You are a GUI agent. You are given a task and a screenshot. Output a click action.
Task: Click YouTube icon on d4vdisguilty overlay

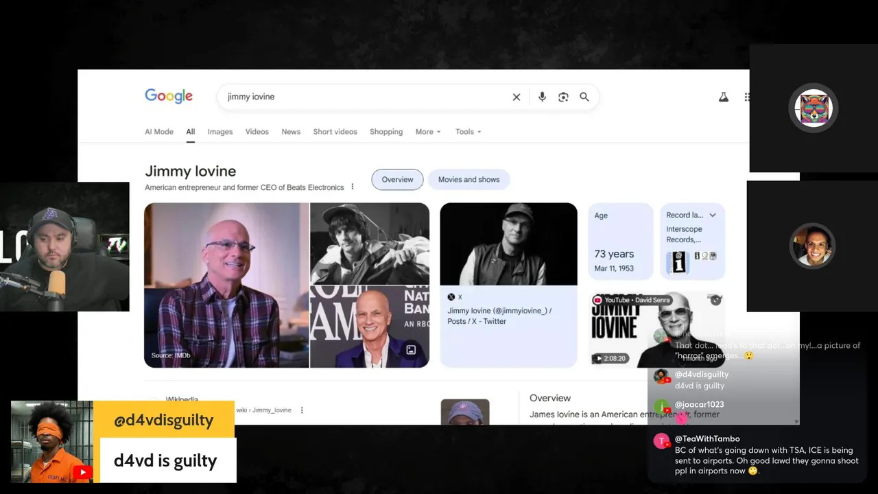point(83,471)
